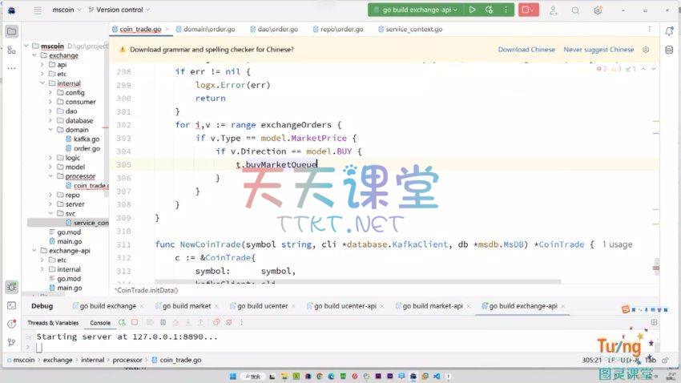
Task: Open the Search Everywhere magnifier icon
Action: [575, 10]
